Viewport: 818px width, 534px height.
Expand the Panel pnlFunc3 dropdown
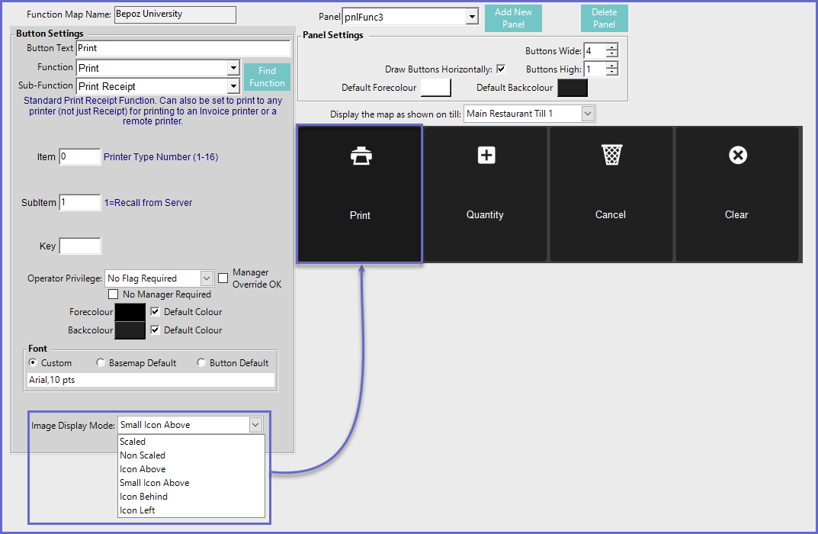(472, 17)
